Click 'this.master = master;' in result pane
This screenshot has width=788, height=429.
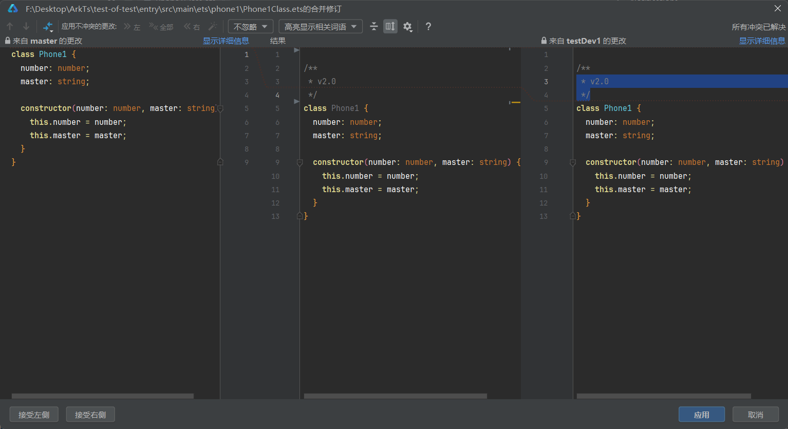370,190
